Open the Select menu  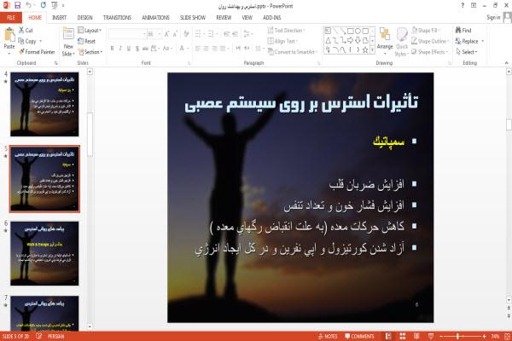(467, 52)
